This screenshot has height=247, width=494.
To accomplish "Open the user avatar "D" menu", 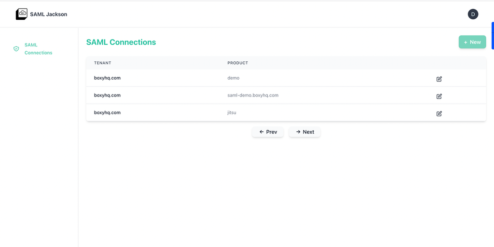I will [x=473, y=14].
